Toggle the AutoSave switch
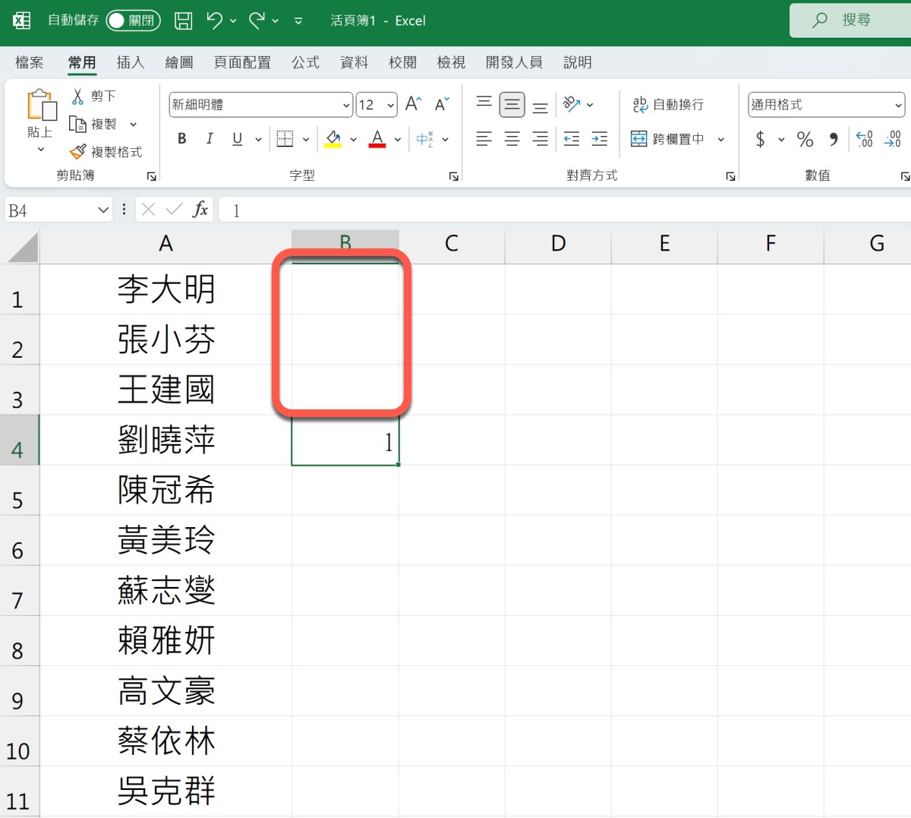 (133, 21)
